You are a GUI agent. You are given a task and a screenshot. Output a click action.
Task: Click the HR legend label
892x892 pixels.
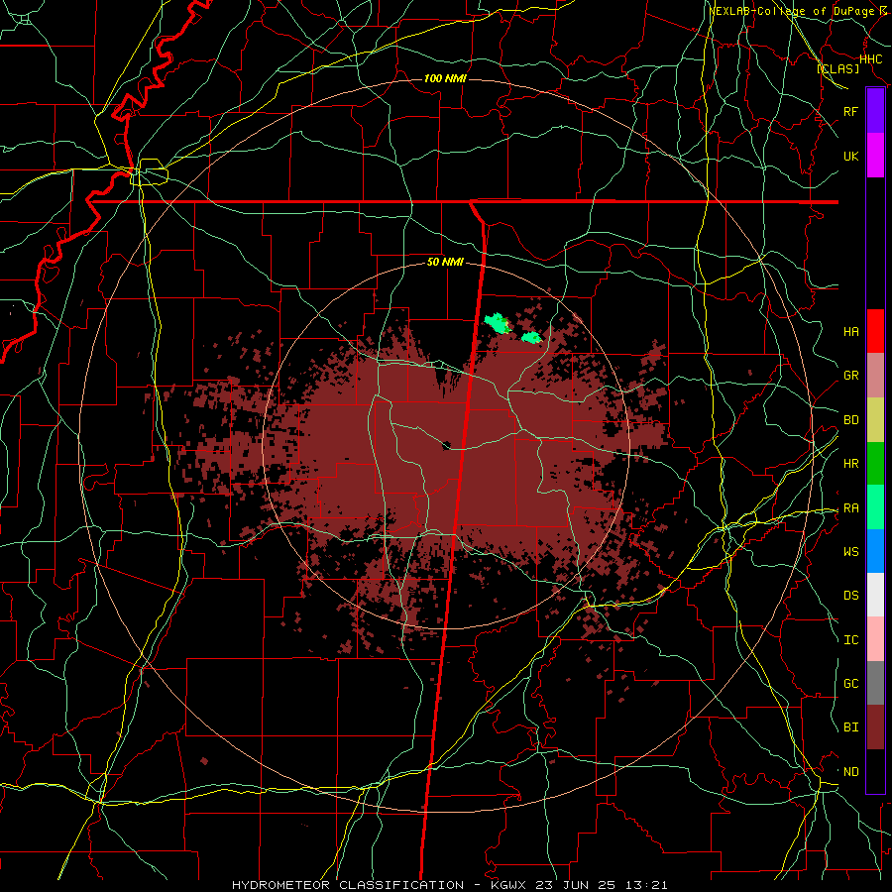tap(851, 464)
